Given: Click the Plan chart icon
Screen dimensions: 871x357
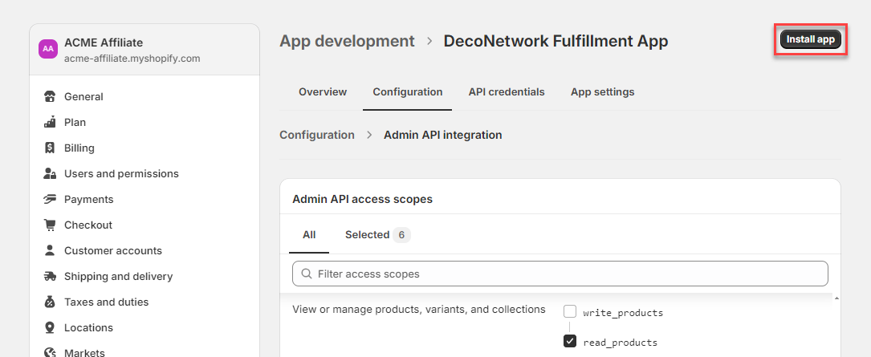Looking at the screenshot, I should [50, 122].
